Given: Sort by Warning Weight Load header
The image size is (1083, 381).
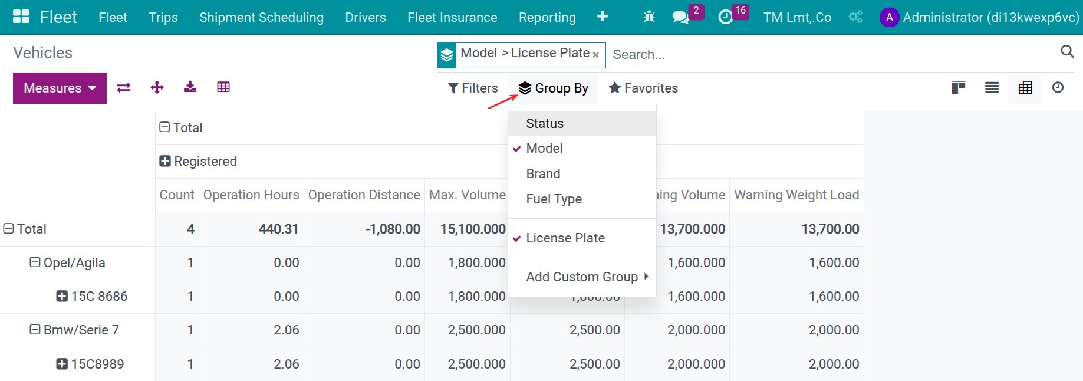Looking at the screenshot, I should (x=796, y=195).
